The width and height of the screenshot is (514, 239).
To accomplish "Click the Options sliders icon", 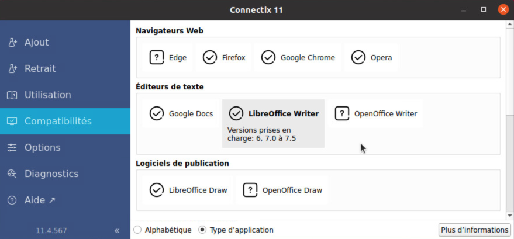I will [x=12, y=148].
